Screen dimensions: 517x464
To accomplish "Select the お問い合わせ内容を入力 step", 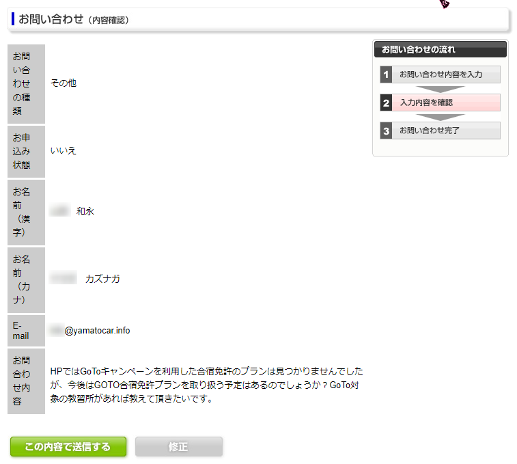I will (445, 74).
